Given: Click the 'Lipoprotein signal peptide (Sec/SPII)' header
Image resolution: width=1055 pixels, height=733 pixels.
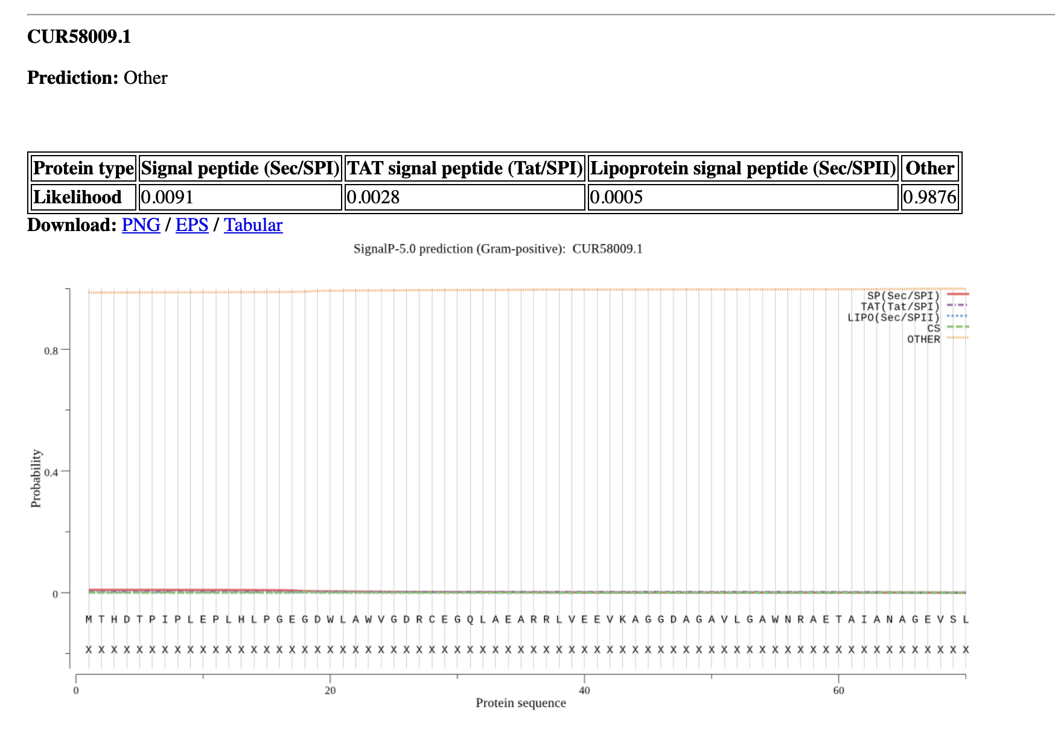Looking at the screenshot, I should (743, 168).
